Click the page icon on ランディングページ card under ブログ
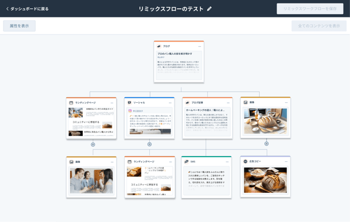The height and width of the screenshot is (222, 350). [71, 103]
